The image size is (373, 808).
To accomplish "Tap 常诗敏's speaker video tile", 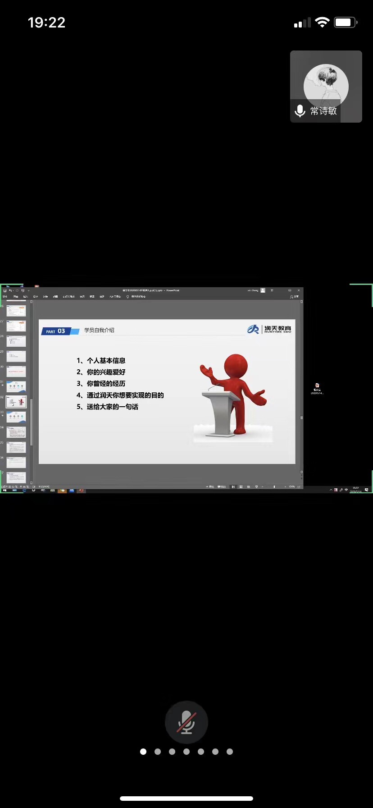I will click(326, 87).
